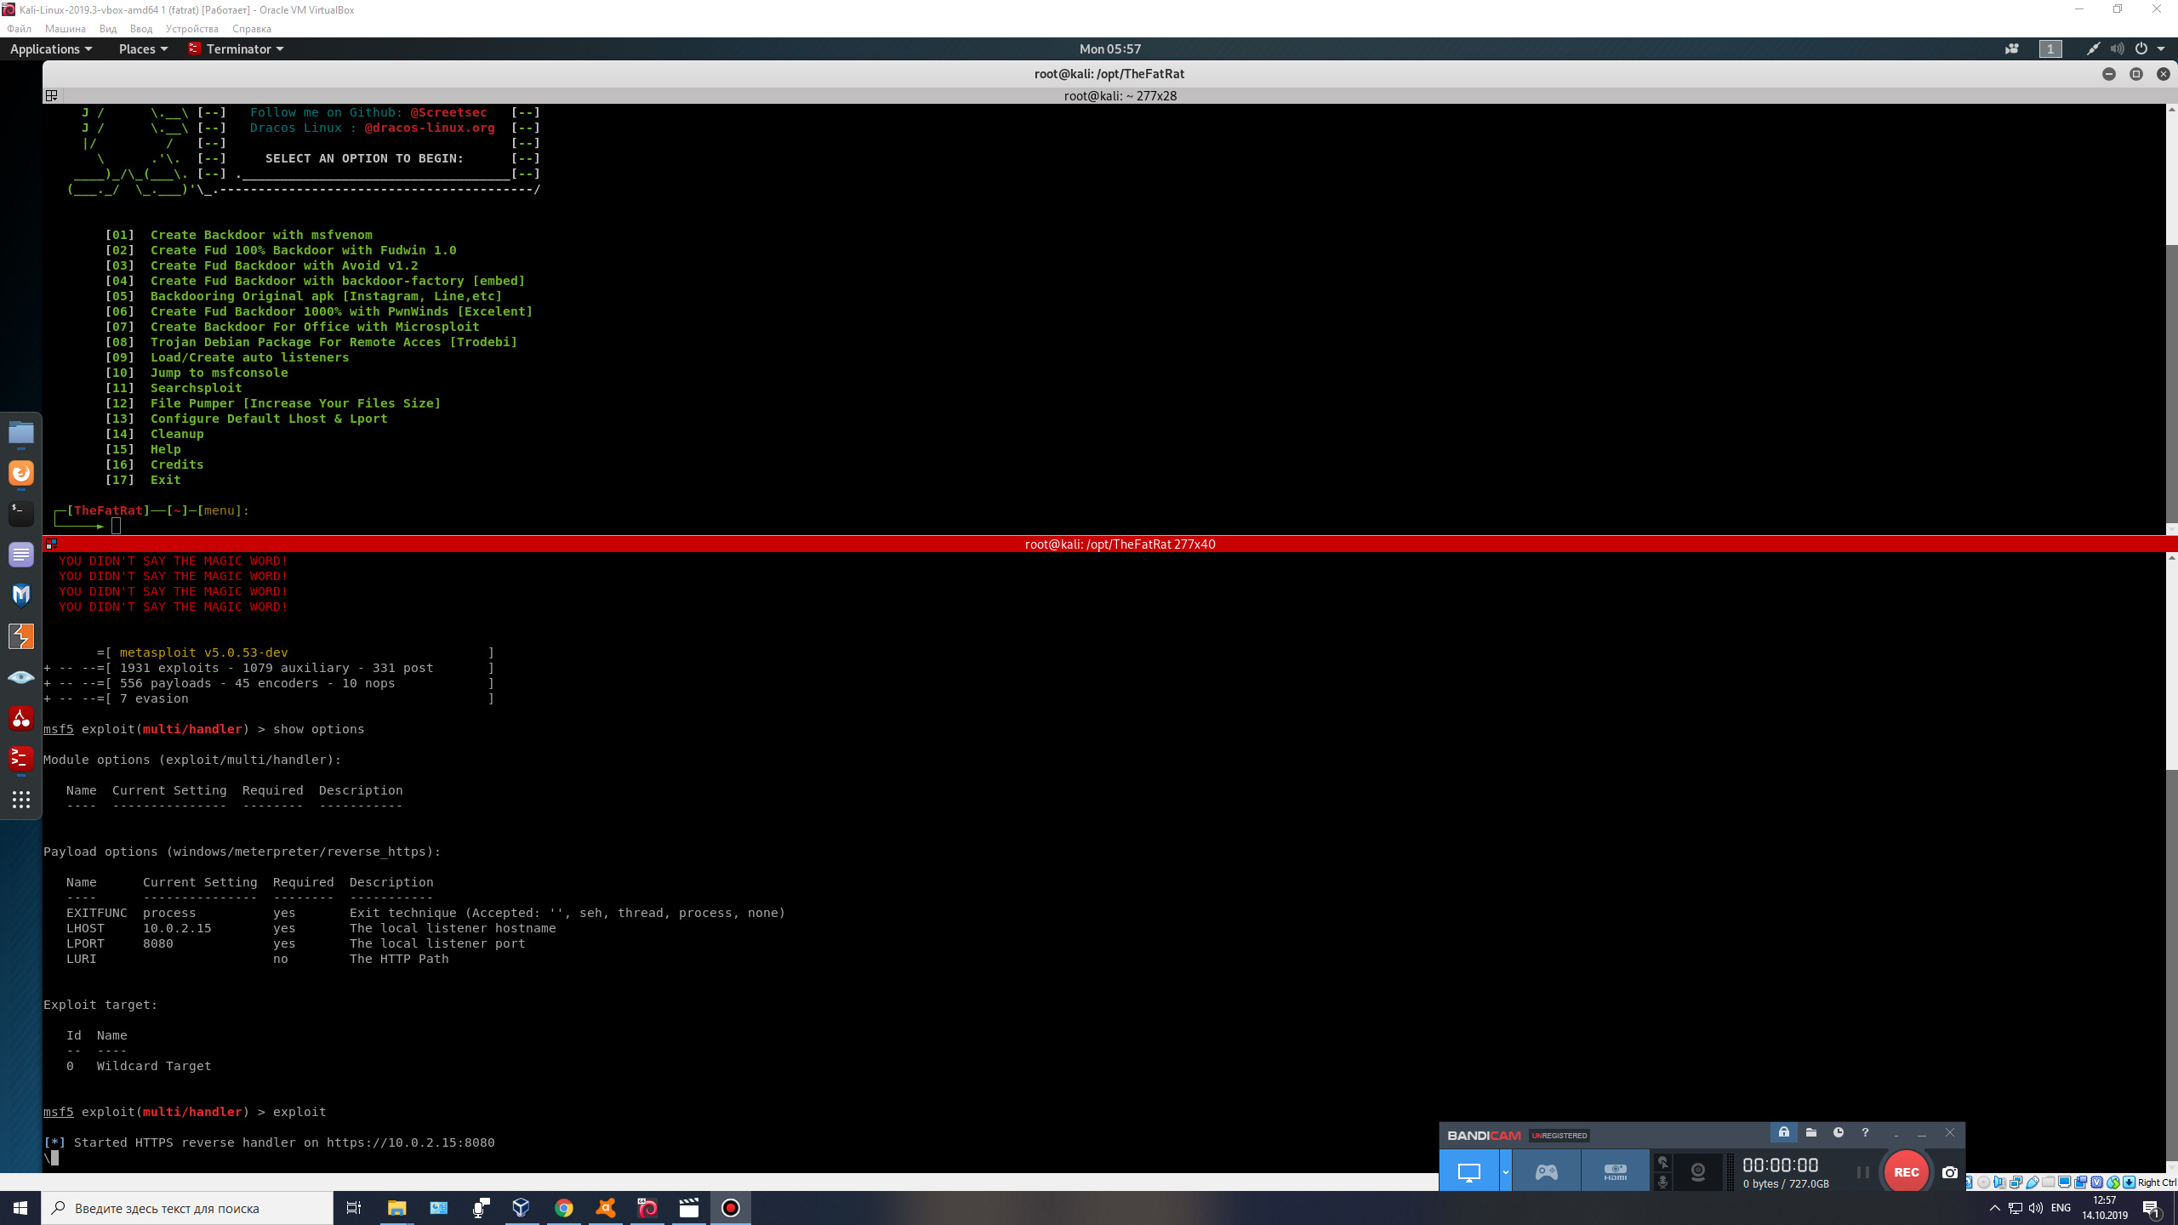The width and height of the screenshot is (2178, 1225).
Task: Open the Машина menu of VirtualBox
Action: 65,28
